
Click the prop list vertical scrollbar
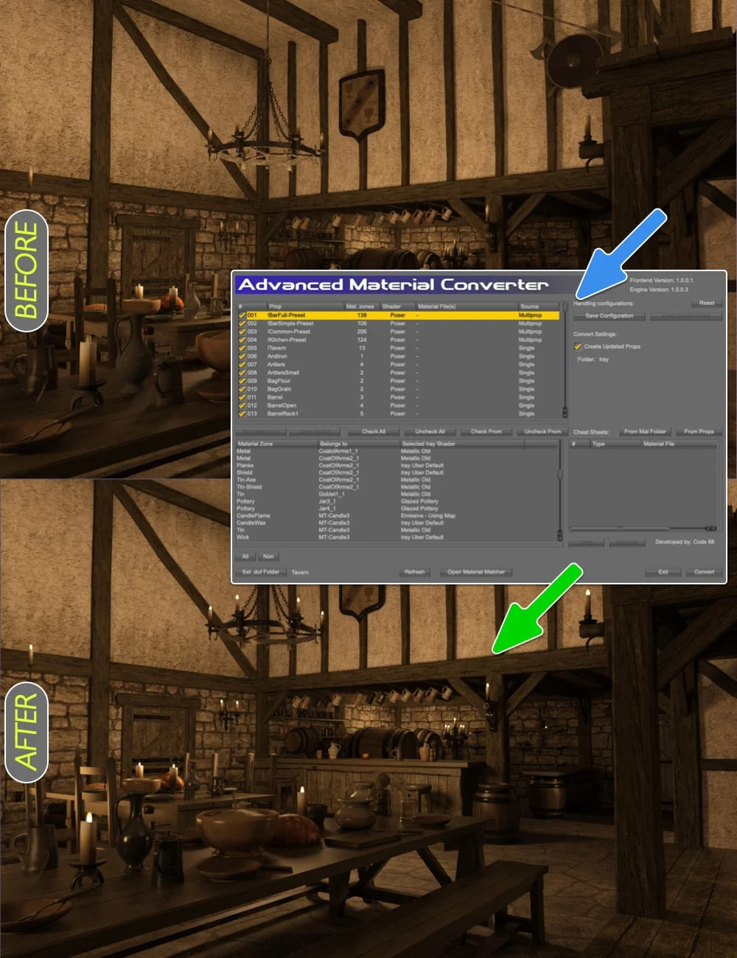coord(565,360)
